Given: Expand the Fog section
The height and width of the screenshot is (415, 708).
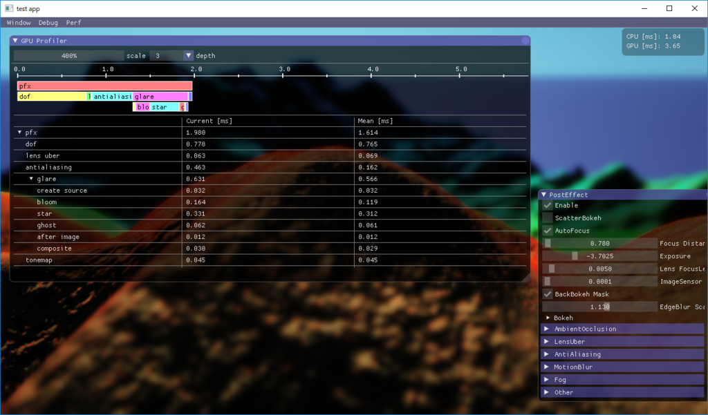Looking at the screenshot, I should tap(623, 380).
